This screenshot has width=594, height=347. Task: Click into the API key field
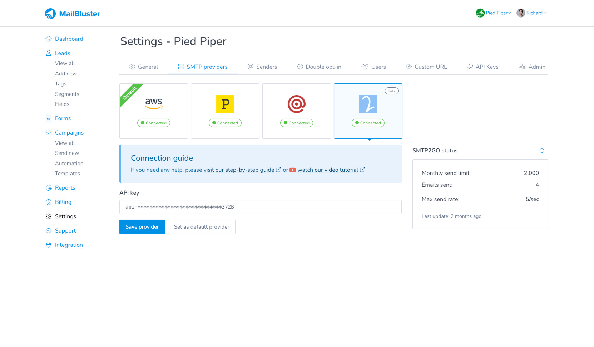260,207
